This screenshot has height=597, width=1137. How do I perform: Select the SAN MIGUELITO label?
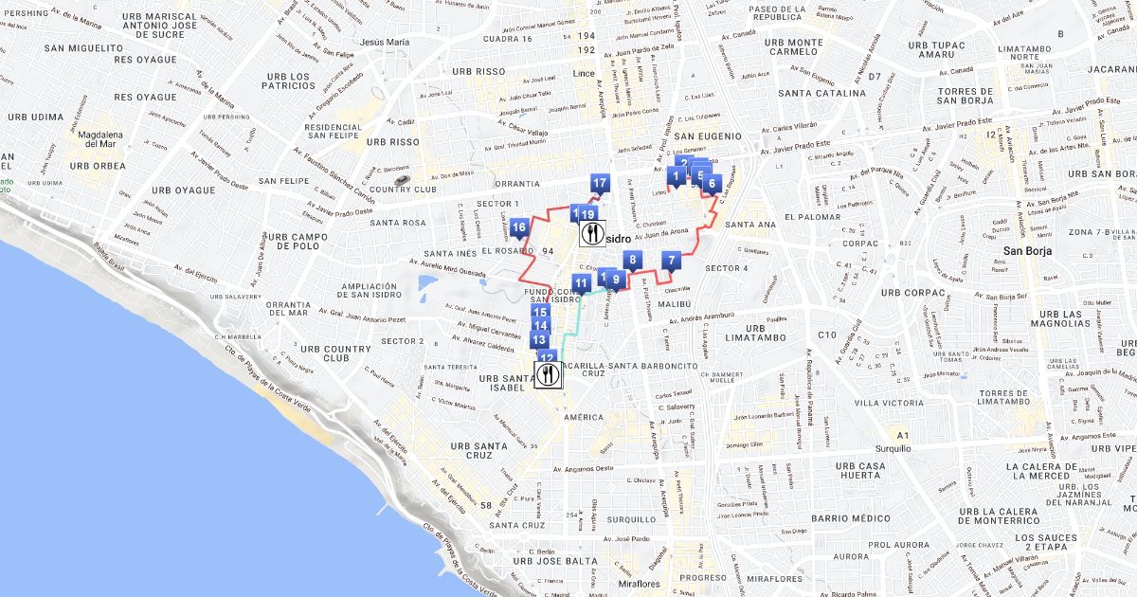(x=83, y=47)
